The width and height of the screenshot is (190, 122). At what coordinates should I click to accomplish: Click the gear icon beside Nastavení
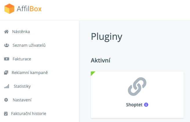pos(6,100)
